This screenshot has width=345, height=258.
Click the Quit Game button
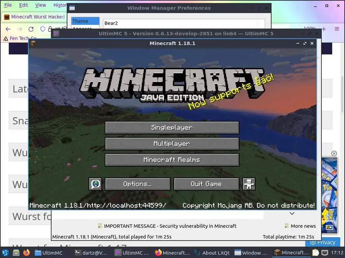pos(207,184)
